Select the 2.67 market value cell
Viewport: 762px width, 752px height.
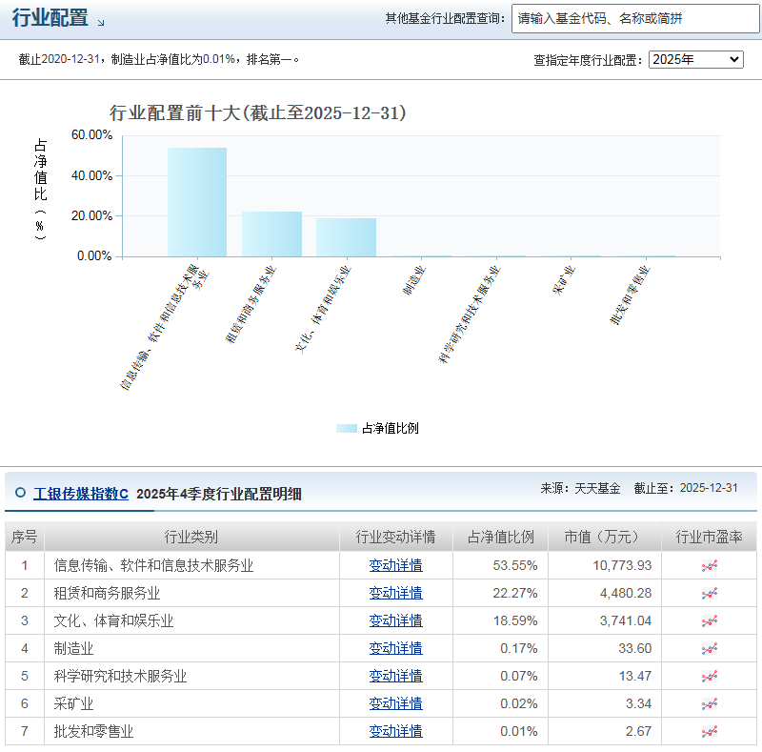coord(605,732)
